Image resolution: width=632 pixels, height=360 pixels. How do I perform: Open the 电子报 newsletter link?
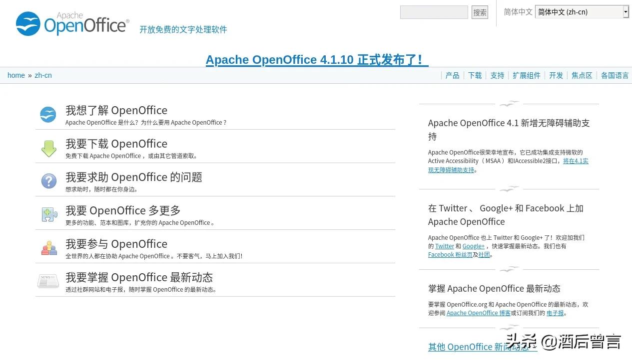pos(555,313)
